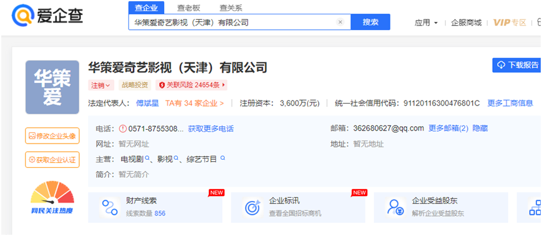Screen dimensions: 542x236
Task: Search icon next to 综艺节目
Action: pos(223,158)
